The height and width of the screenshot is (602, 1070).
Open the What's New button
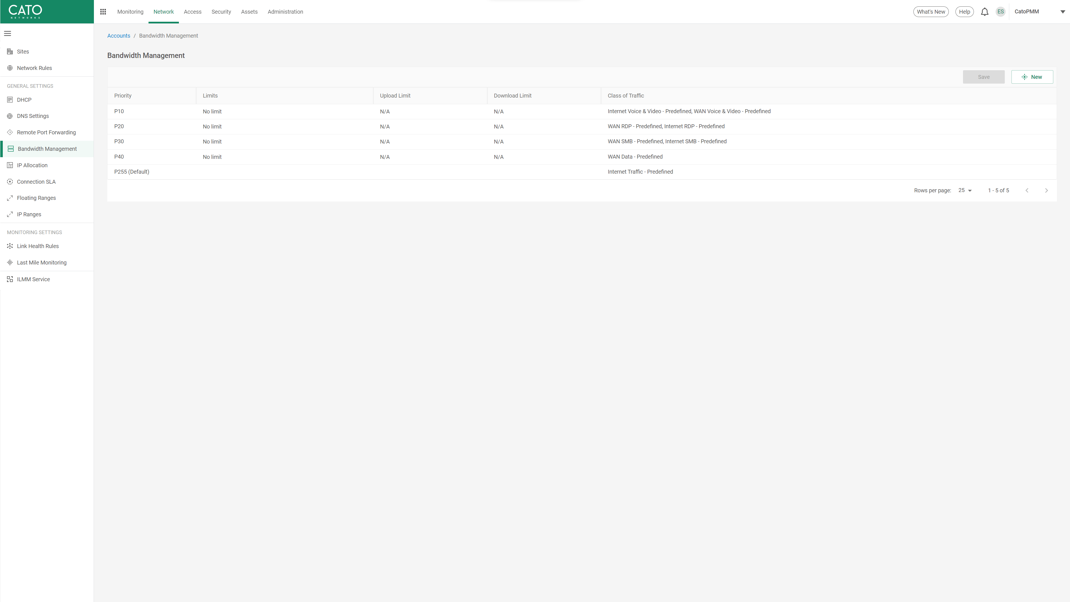(930, 12)
